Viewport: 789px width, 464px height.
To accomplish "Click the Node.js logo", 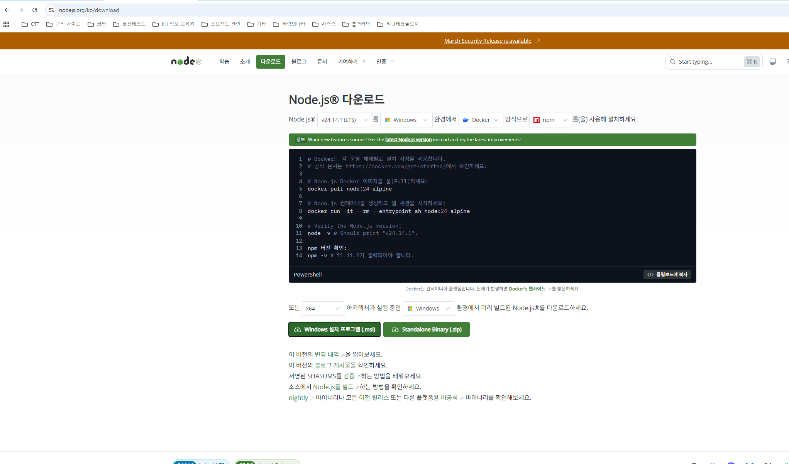I will [186, 61].
